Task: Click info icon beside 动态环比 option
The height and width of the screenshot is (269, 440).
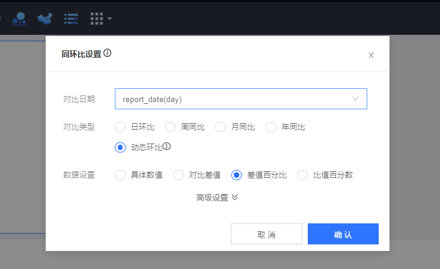Action: [167, 146]
